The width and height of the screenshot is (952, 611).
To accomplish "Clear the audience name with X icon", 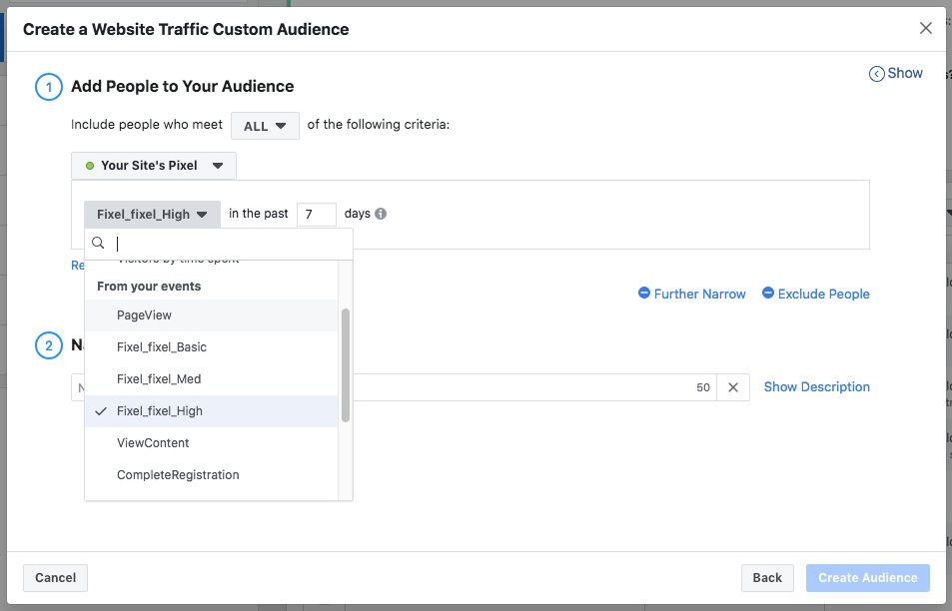I will 732,387.
